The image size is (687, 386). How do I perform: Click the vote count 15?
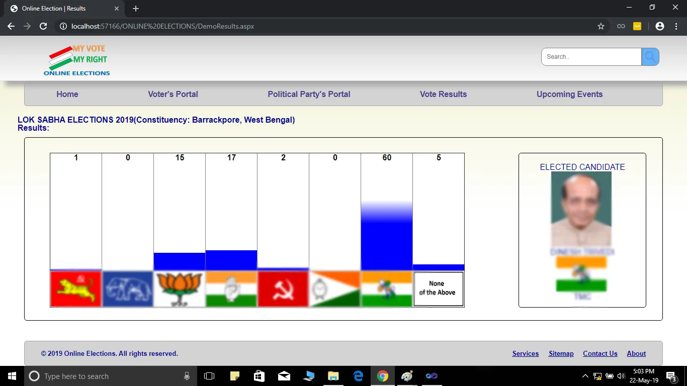(180, 158)
